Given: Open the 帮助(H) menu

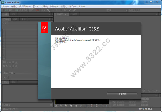Looking at the screenshot, I should [82, 6].
